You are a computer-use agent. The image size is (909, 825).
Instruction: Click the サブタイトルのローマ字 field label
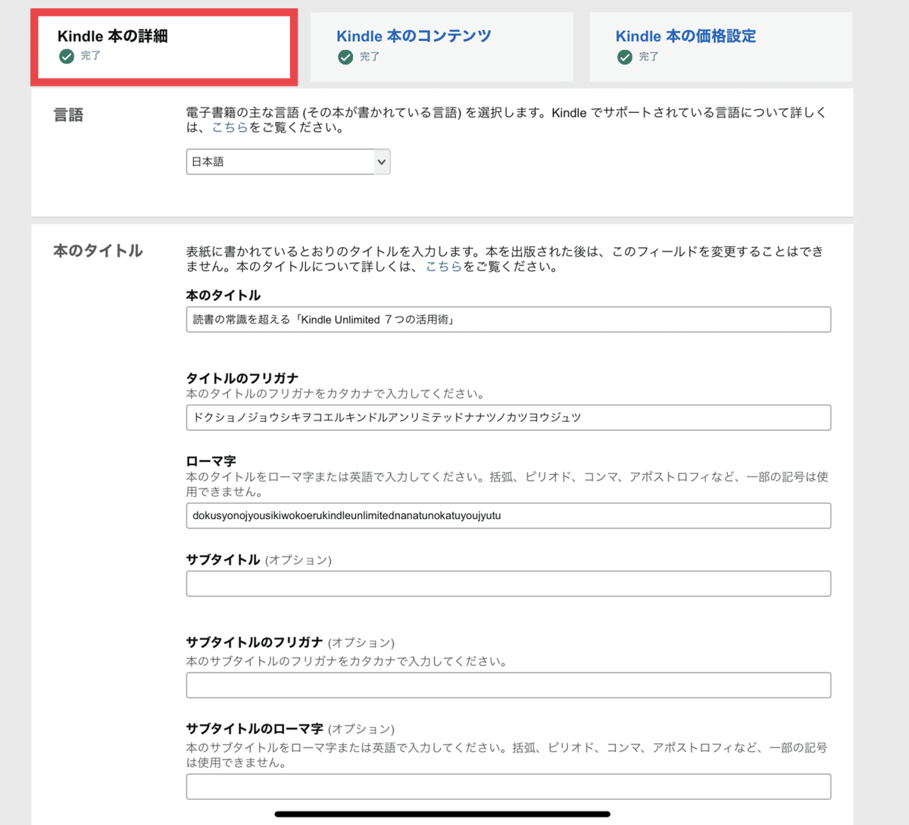pos(255,729)
